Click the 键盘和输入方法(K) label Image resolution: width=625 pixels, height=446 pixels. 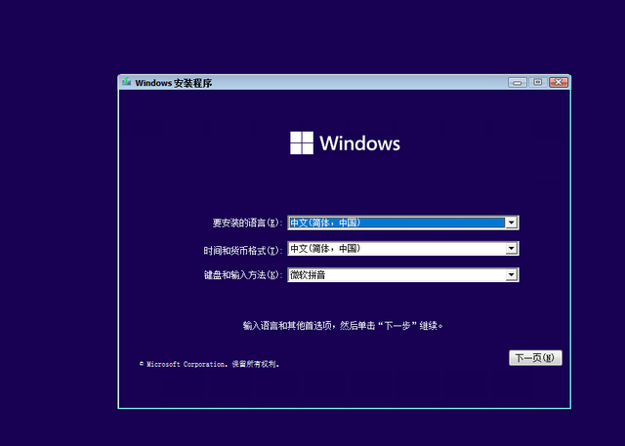click(x=243, y=275)
